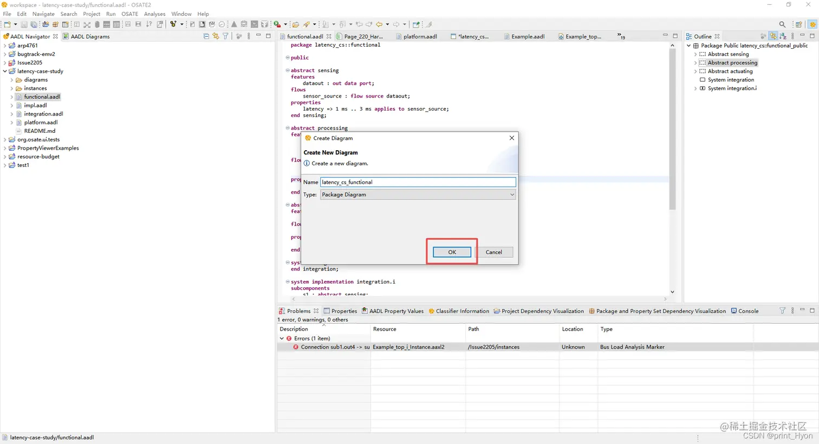Screen dimensions: 819x444
Task: Open the View Menu icon in Problems view
Action: 792,311
